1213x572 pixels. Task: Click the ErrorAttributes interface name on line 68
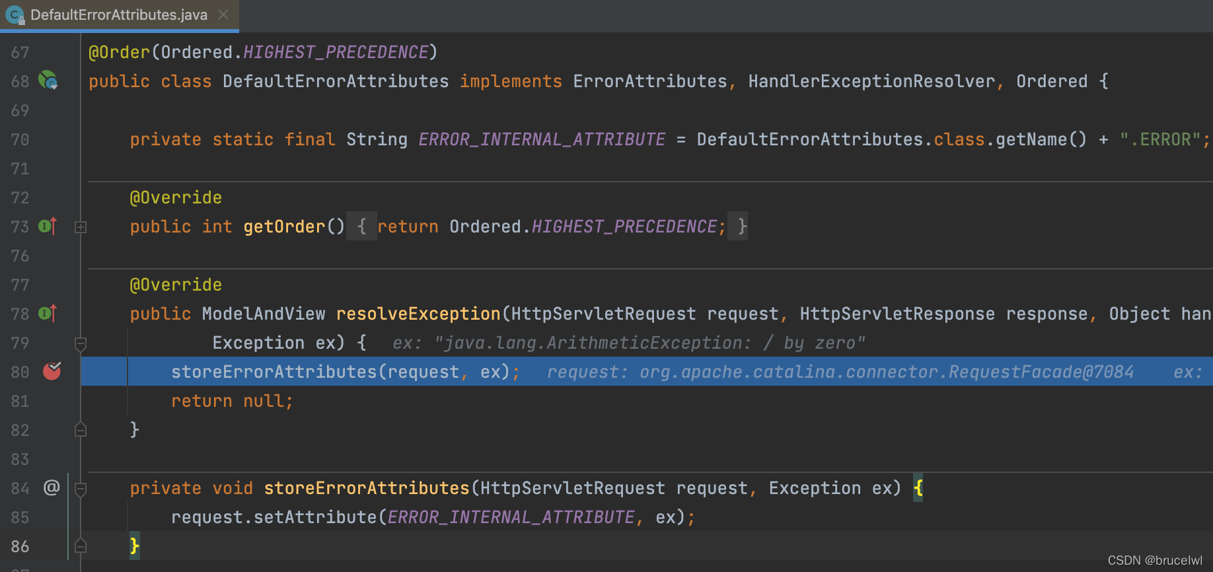point(650,81)
